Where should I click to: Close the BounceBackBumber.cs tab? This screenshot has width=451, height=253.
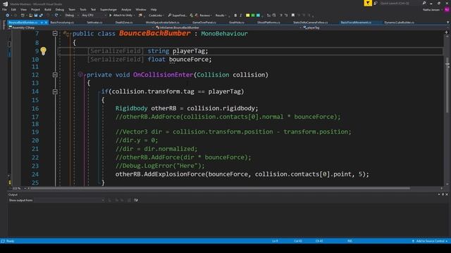point(46,22)
